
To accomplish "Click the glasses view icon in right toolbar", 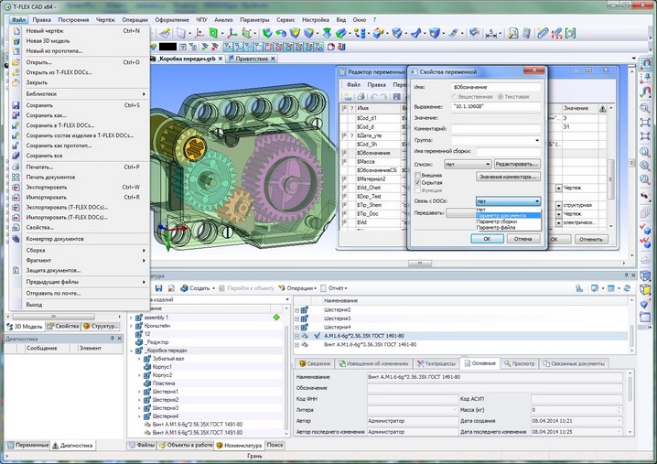I will pyautogui.click(x=645, y=195).
